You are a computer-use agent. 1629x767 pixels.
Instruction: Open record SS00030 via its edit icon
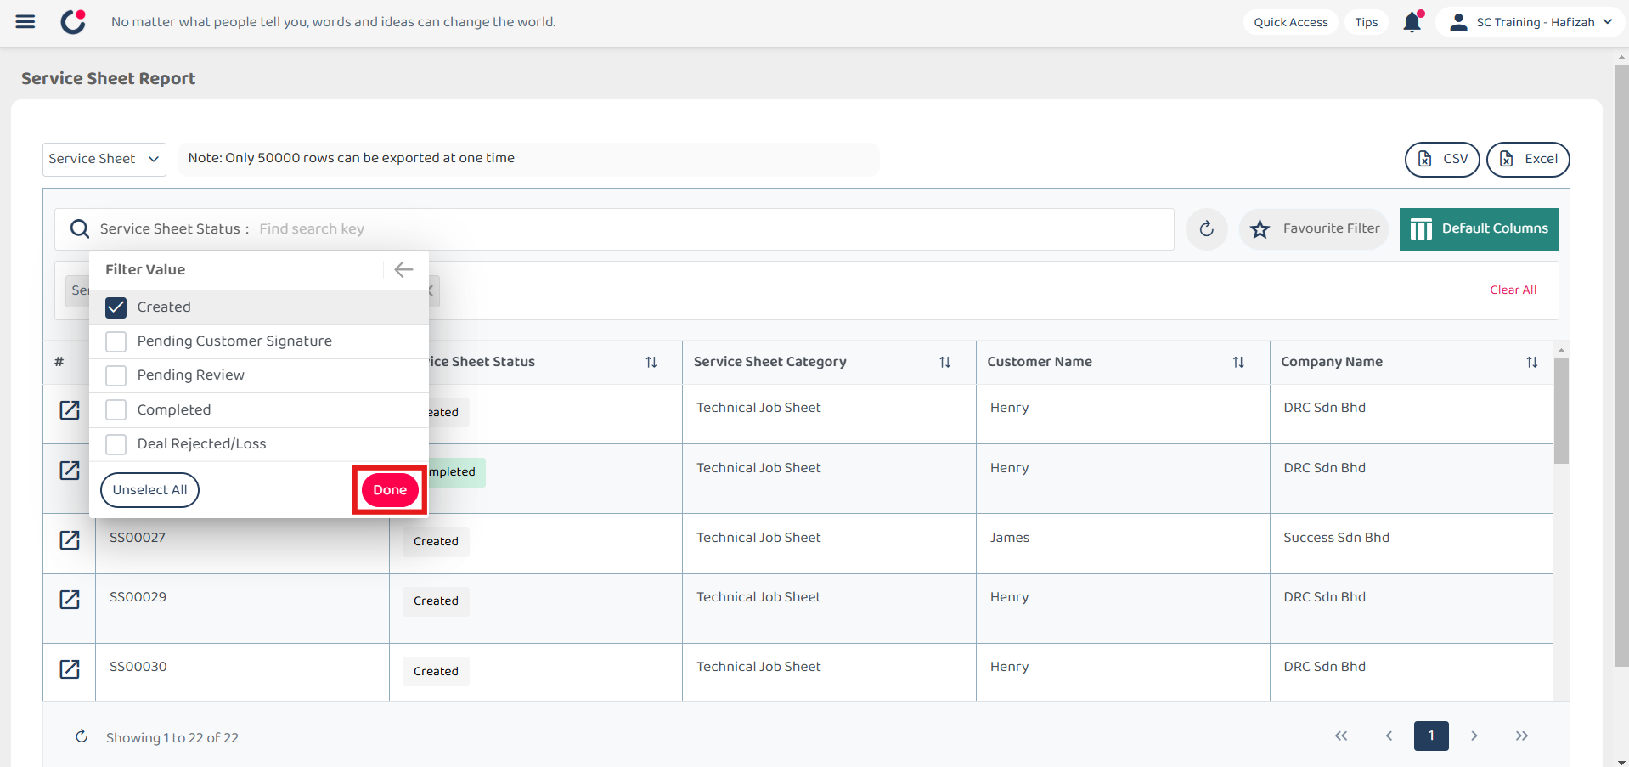click(x=70, y=669)
